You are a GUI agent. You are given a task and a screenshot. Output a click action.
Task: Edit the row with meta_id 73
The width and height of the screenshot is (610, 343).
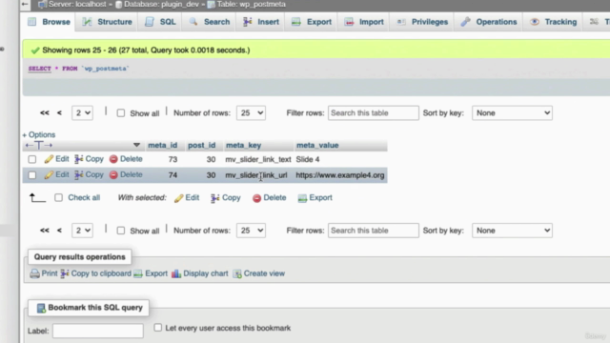click(57, 159)
